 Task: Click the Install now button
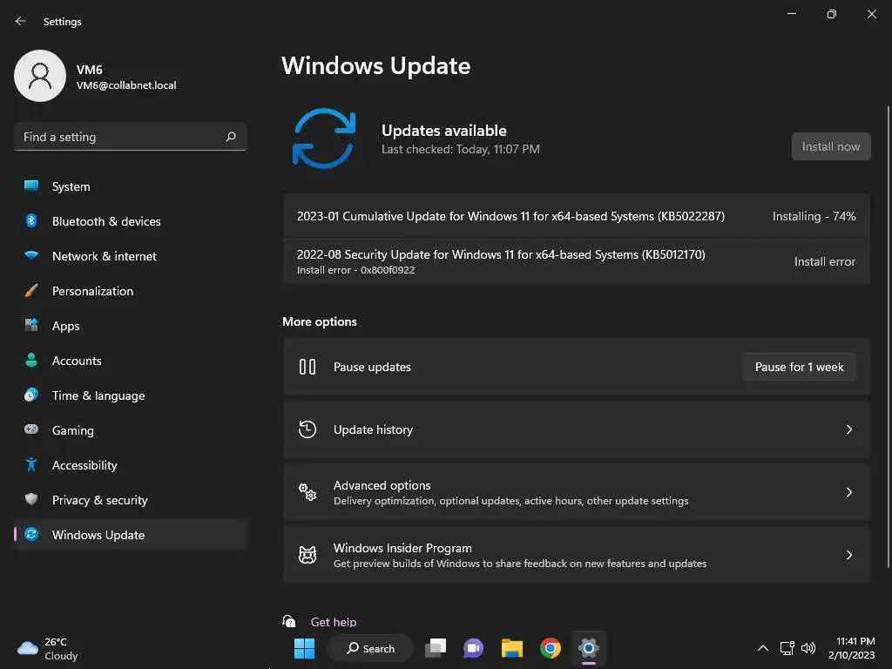[831, 146]
